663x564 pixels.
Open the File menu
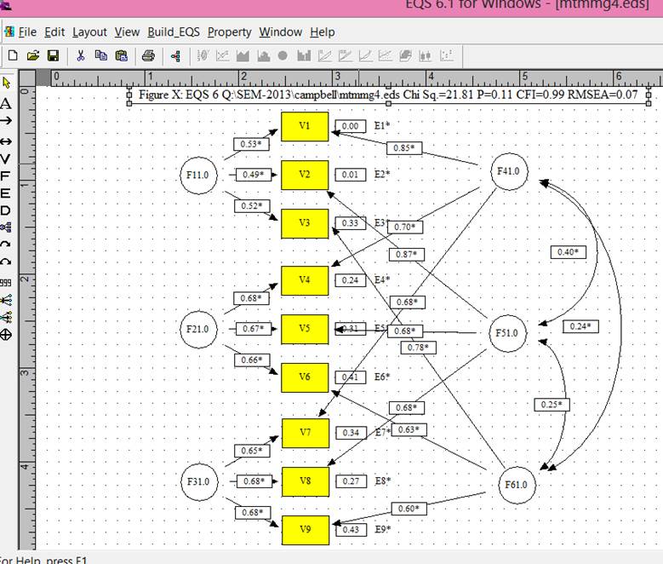click(x=27, y=32)
